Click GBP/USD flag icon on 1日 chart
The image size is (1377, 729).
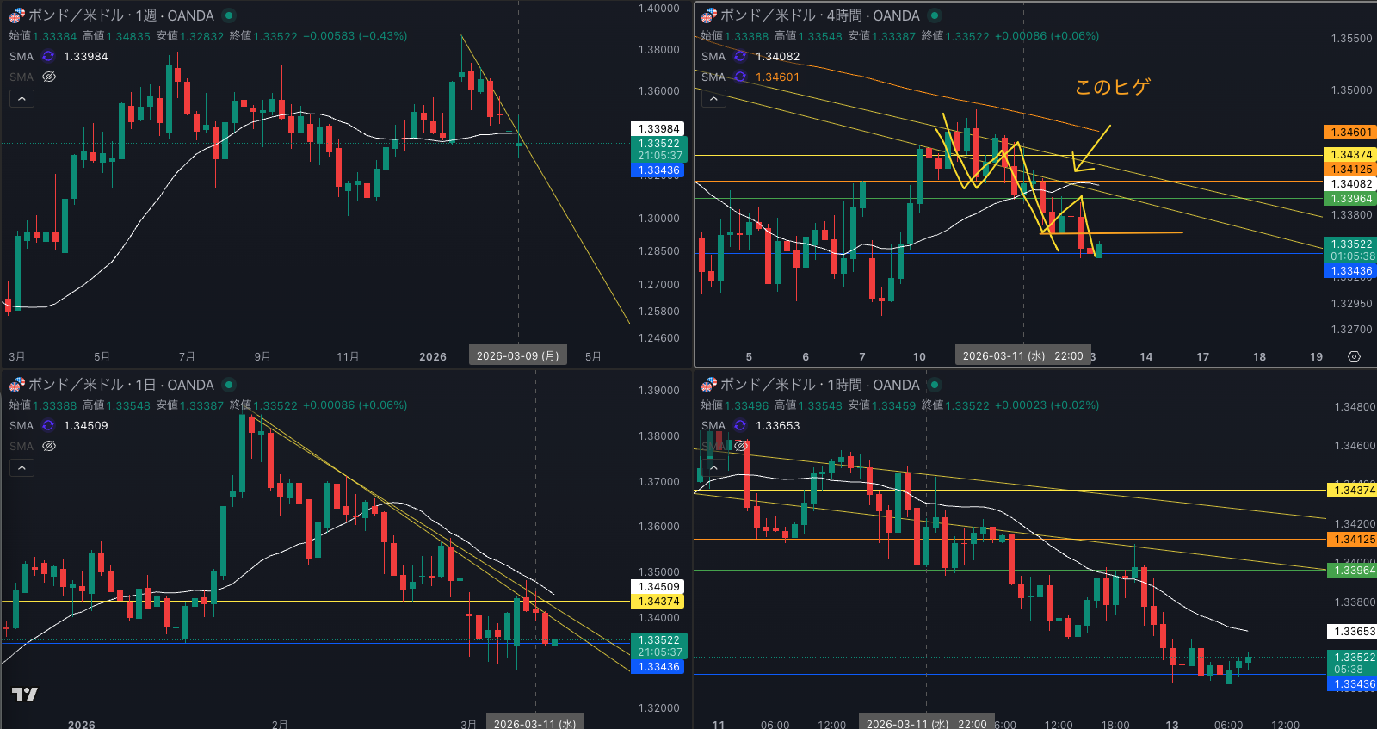(16, 385)
